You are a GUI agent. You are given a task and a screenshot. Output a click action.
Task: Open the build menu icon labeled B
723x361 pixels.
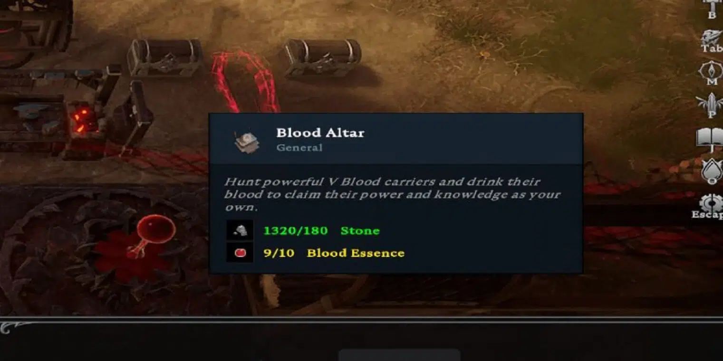712,8
